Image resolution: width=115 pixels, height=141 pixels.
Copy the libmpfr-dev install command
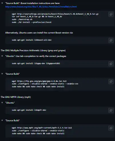click(111, 110)
